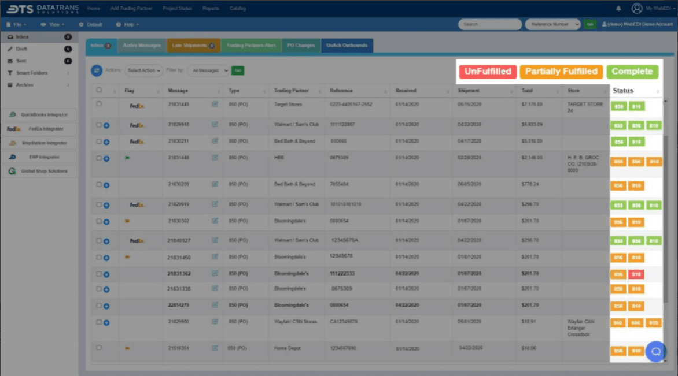Check the checkbox for message 21829918
Viewport: 678px width, 376px height.
[100, 125]
